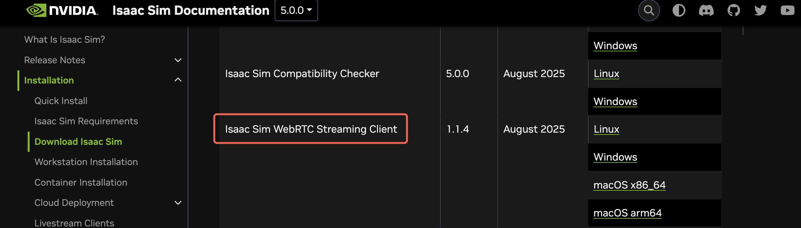Go to Isaac Sim Requirements page
This screenshot has width=801, height=228.
click(x=86, y=121)
